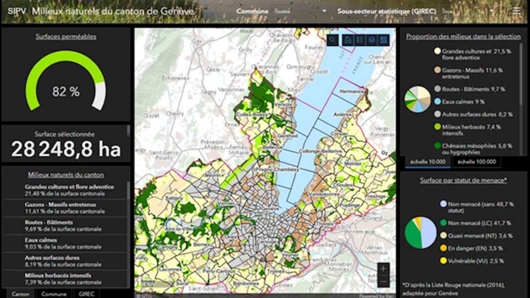The image size is (530, 298).
Task: Switch to the GIREC tab
Action: 86,294
